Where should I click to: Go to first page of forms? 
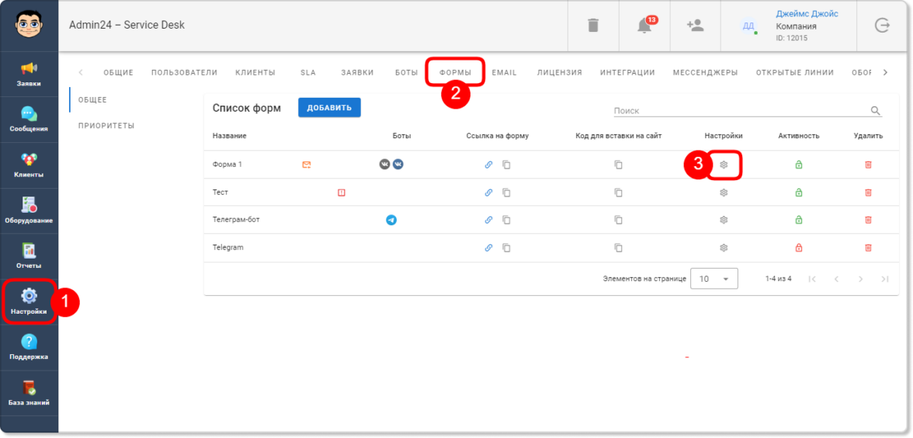click(x=812, y=279)
